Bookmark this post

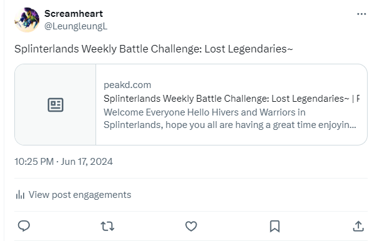click(275, 227)
